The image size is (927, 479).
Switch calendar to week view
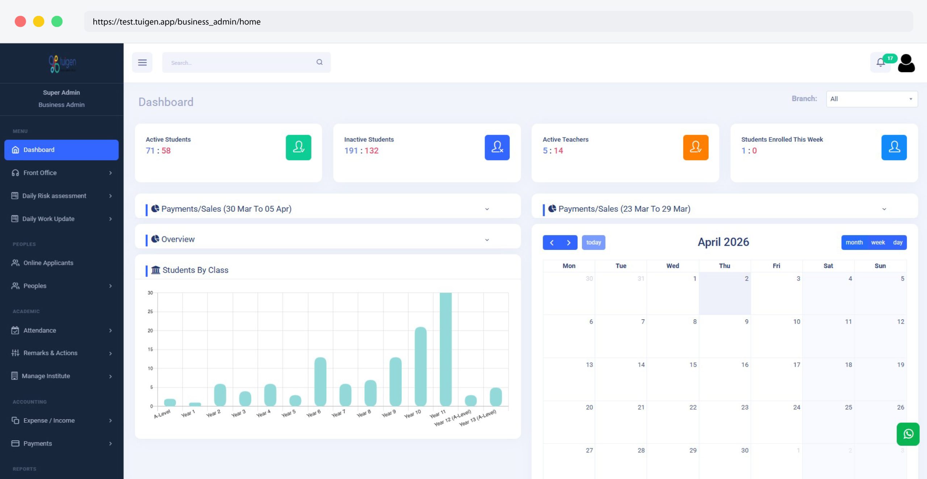click(878, 243)
